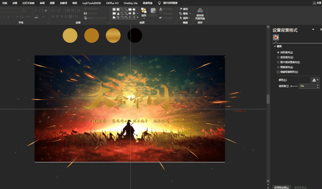Click the Share (共享) button
This screenshot has height=189, width=322.
(x=317, y=3)
